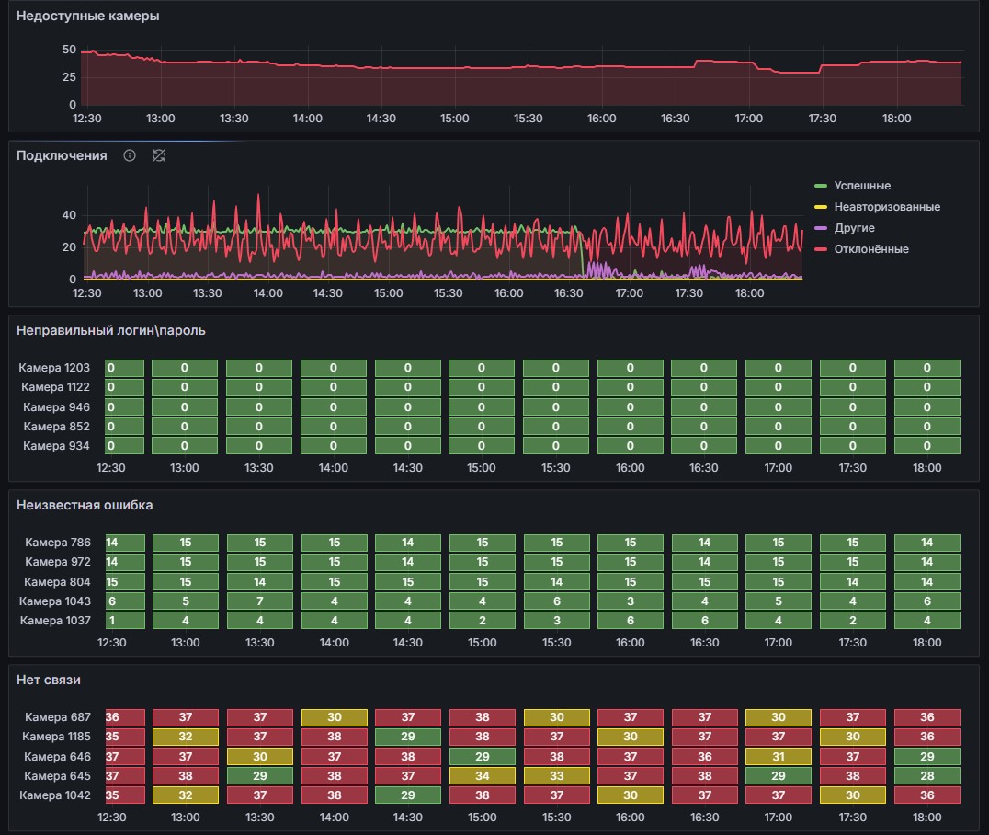Click the Камера 1037 cell showing 1

(124, 621)
